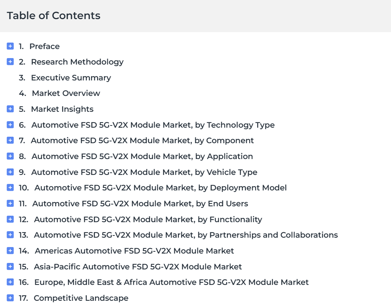Viewport: 391px width, 308px height.
Task: Click plus icon for by Vehicle Type
Action: (10, 172)
